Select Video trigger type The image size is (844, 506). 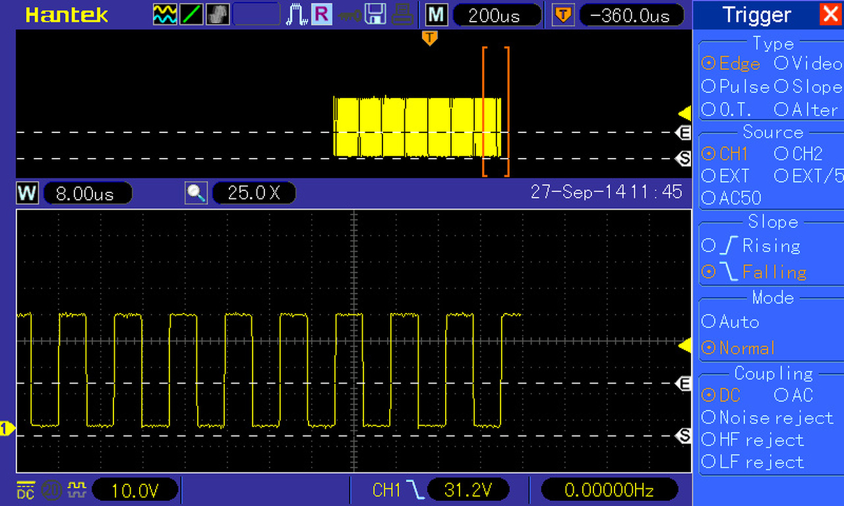(x=808, y=63)
